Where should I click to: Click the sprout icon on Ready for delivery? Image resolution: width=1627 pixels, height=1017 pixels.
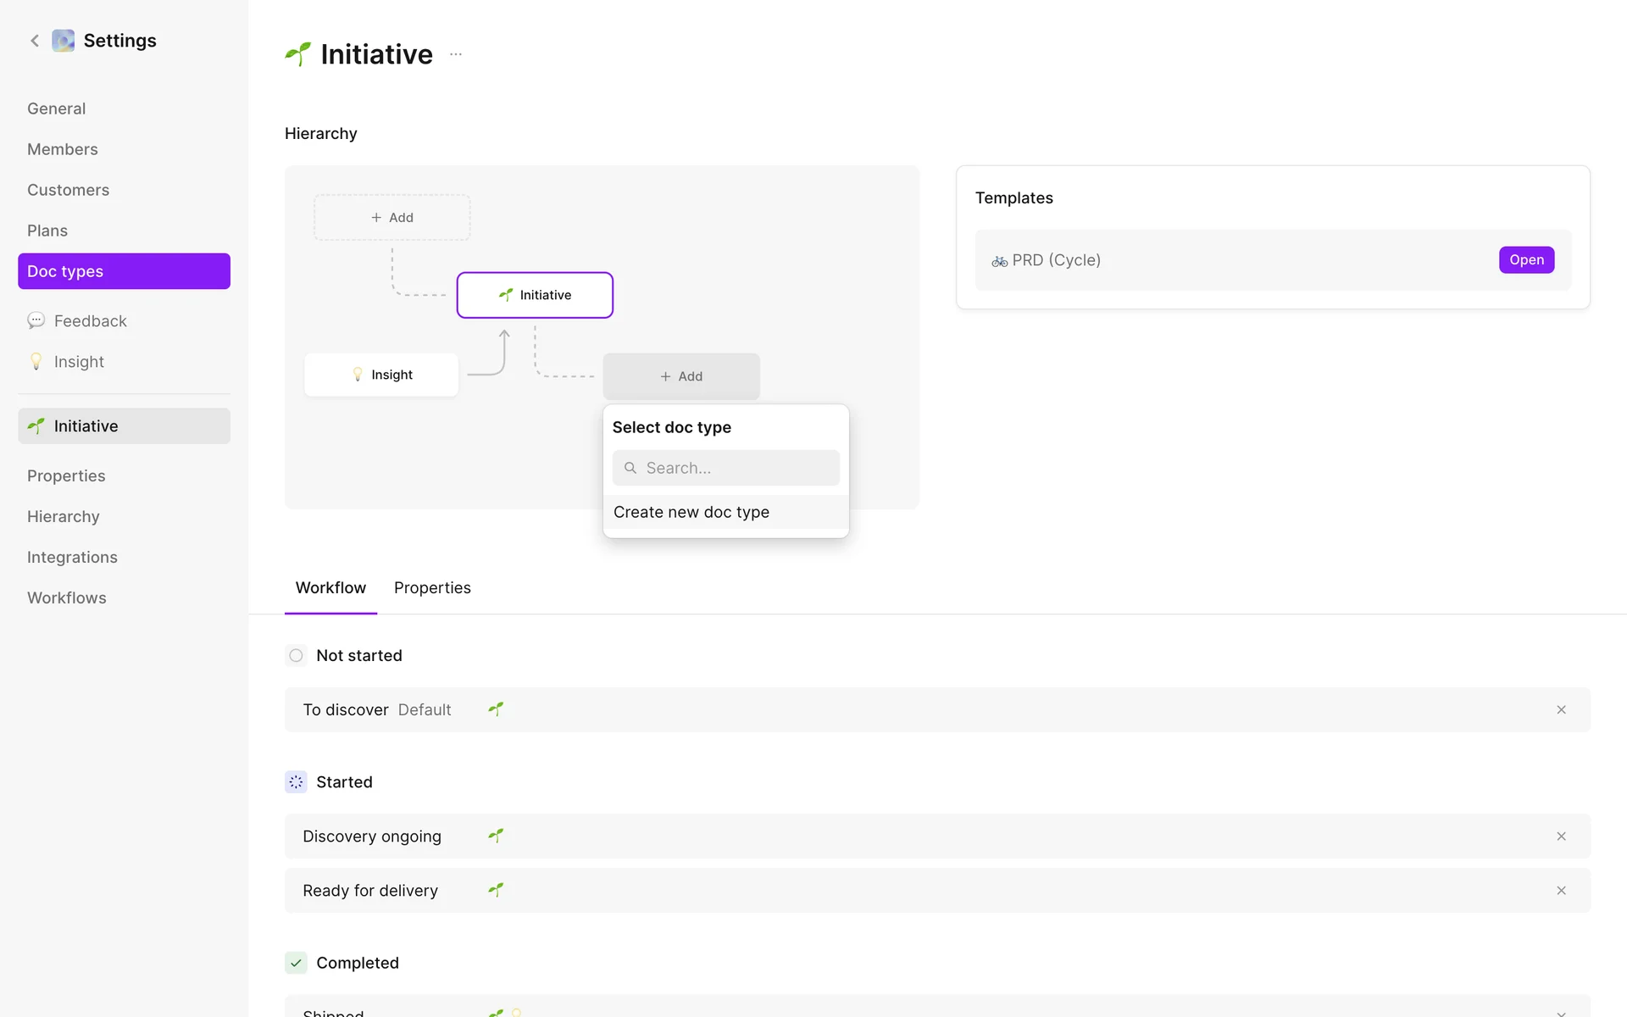(496, 890)
